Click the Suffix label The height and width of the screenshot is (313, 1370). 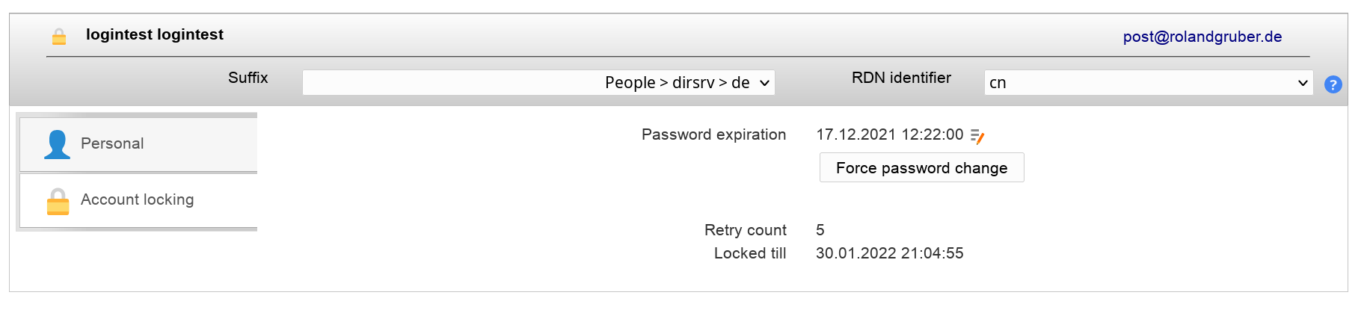tap(248, 78)
